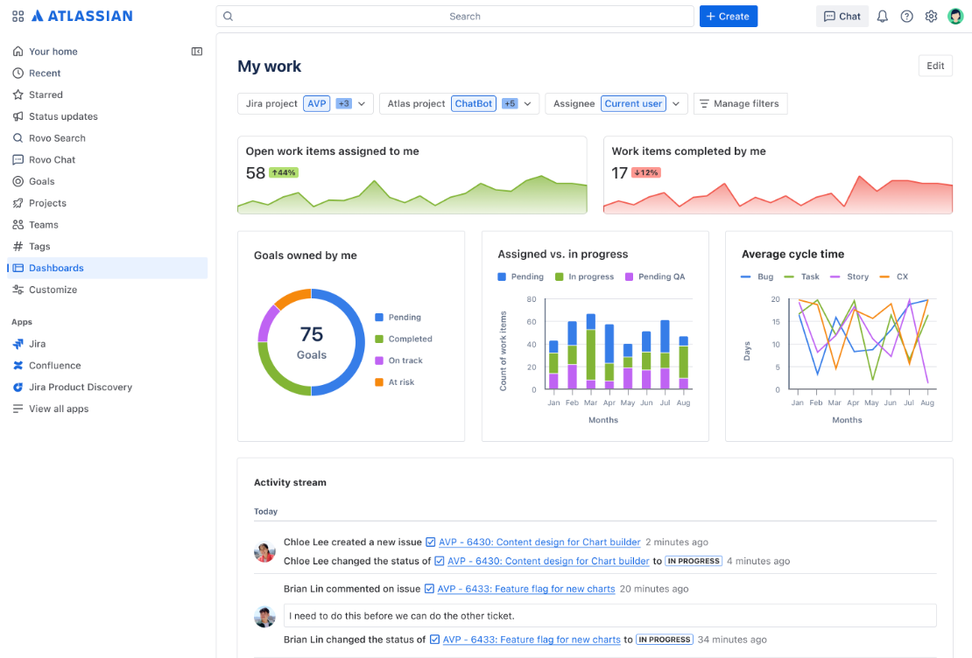Expand the Assignee filter dropdown

click(676, 104)
